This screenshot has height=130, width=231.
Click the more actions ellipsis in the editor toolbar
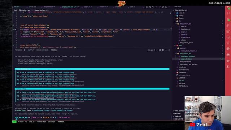[169, 7]
